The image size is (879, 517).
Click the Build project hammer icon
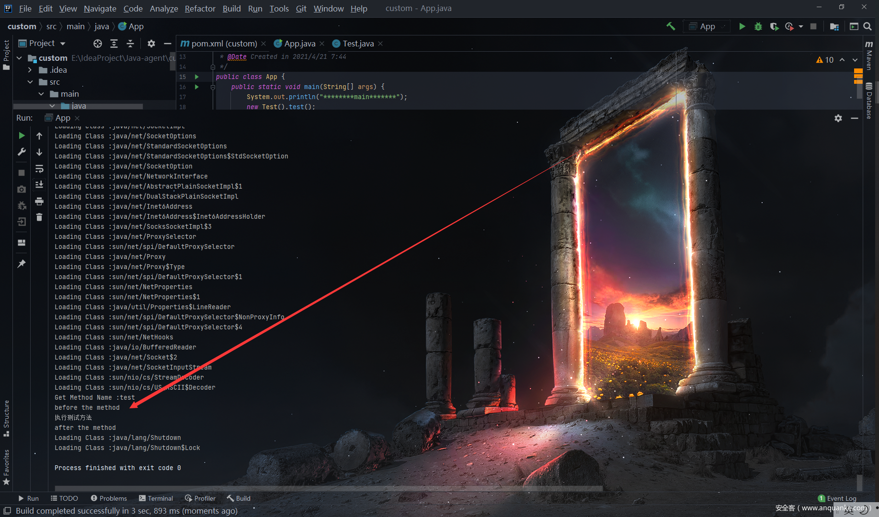[671, 26]
